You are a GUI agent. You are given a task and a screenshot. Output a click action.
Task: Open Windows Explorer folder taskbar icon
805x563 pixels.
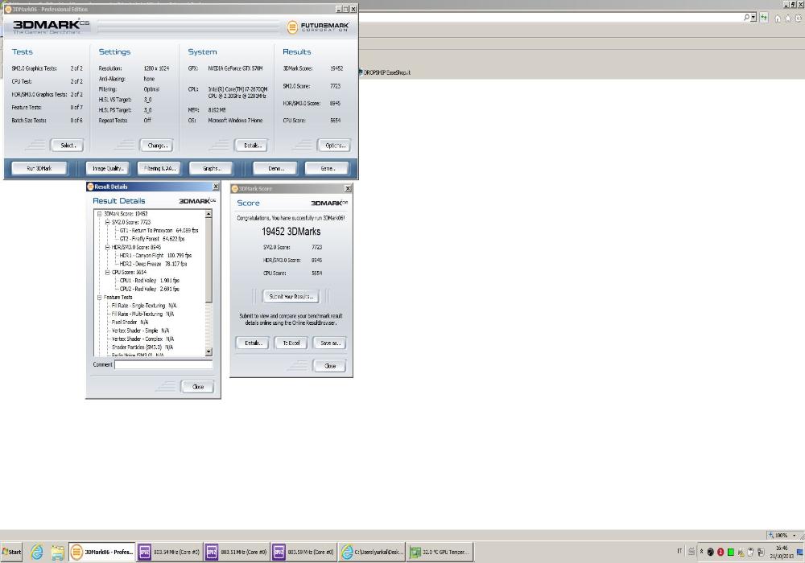[57, 553]
